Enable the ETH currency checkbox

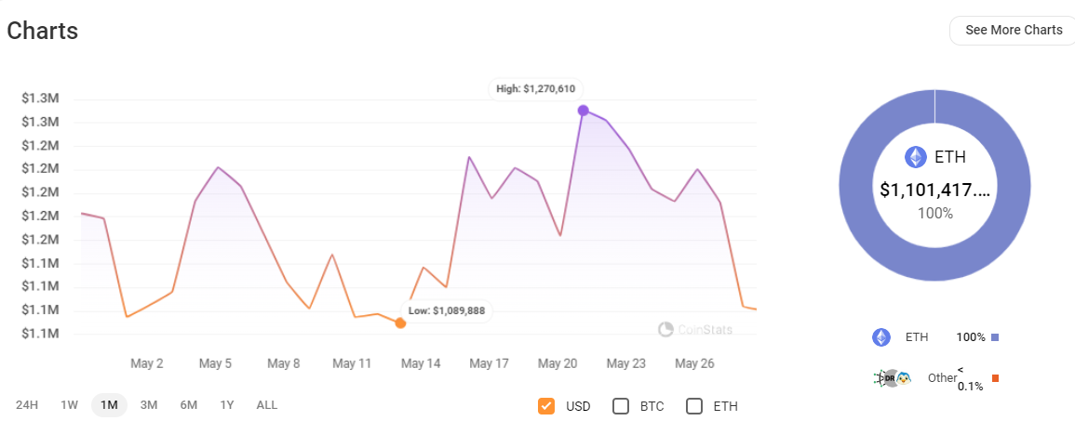pyautogui.click(x=693, y=406)
